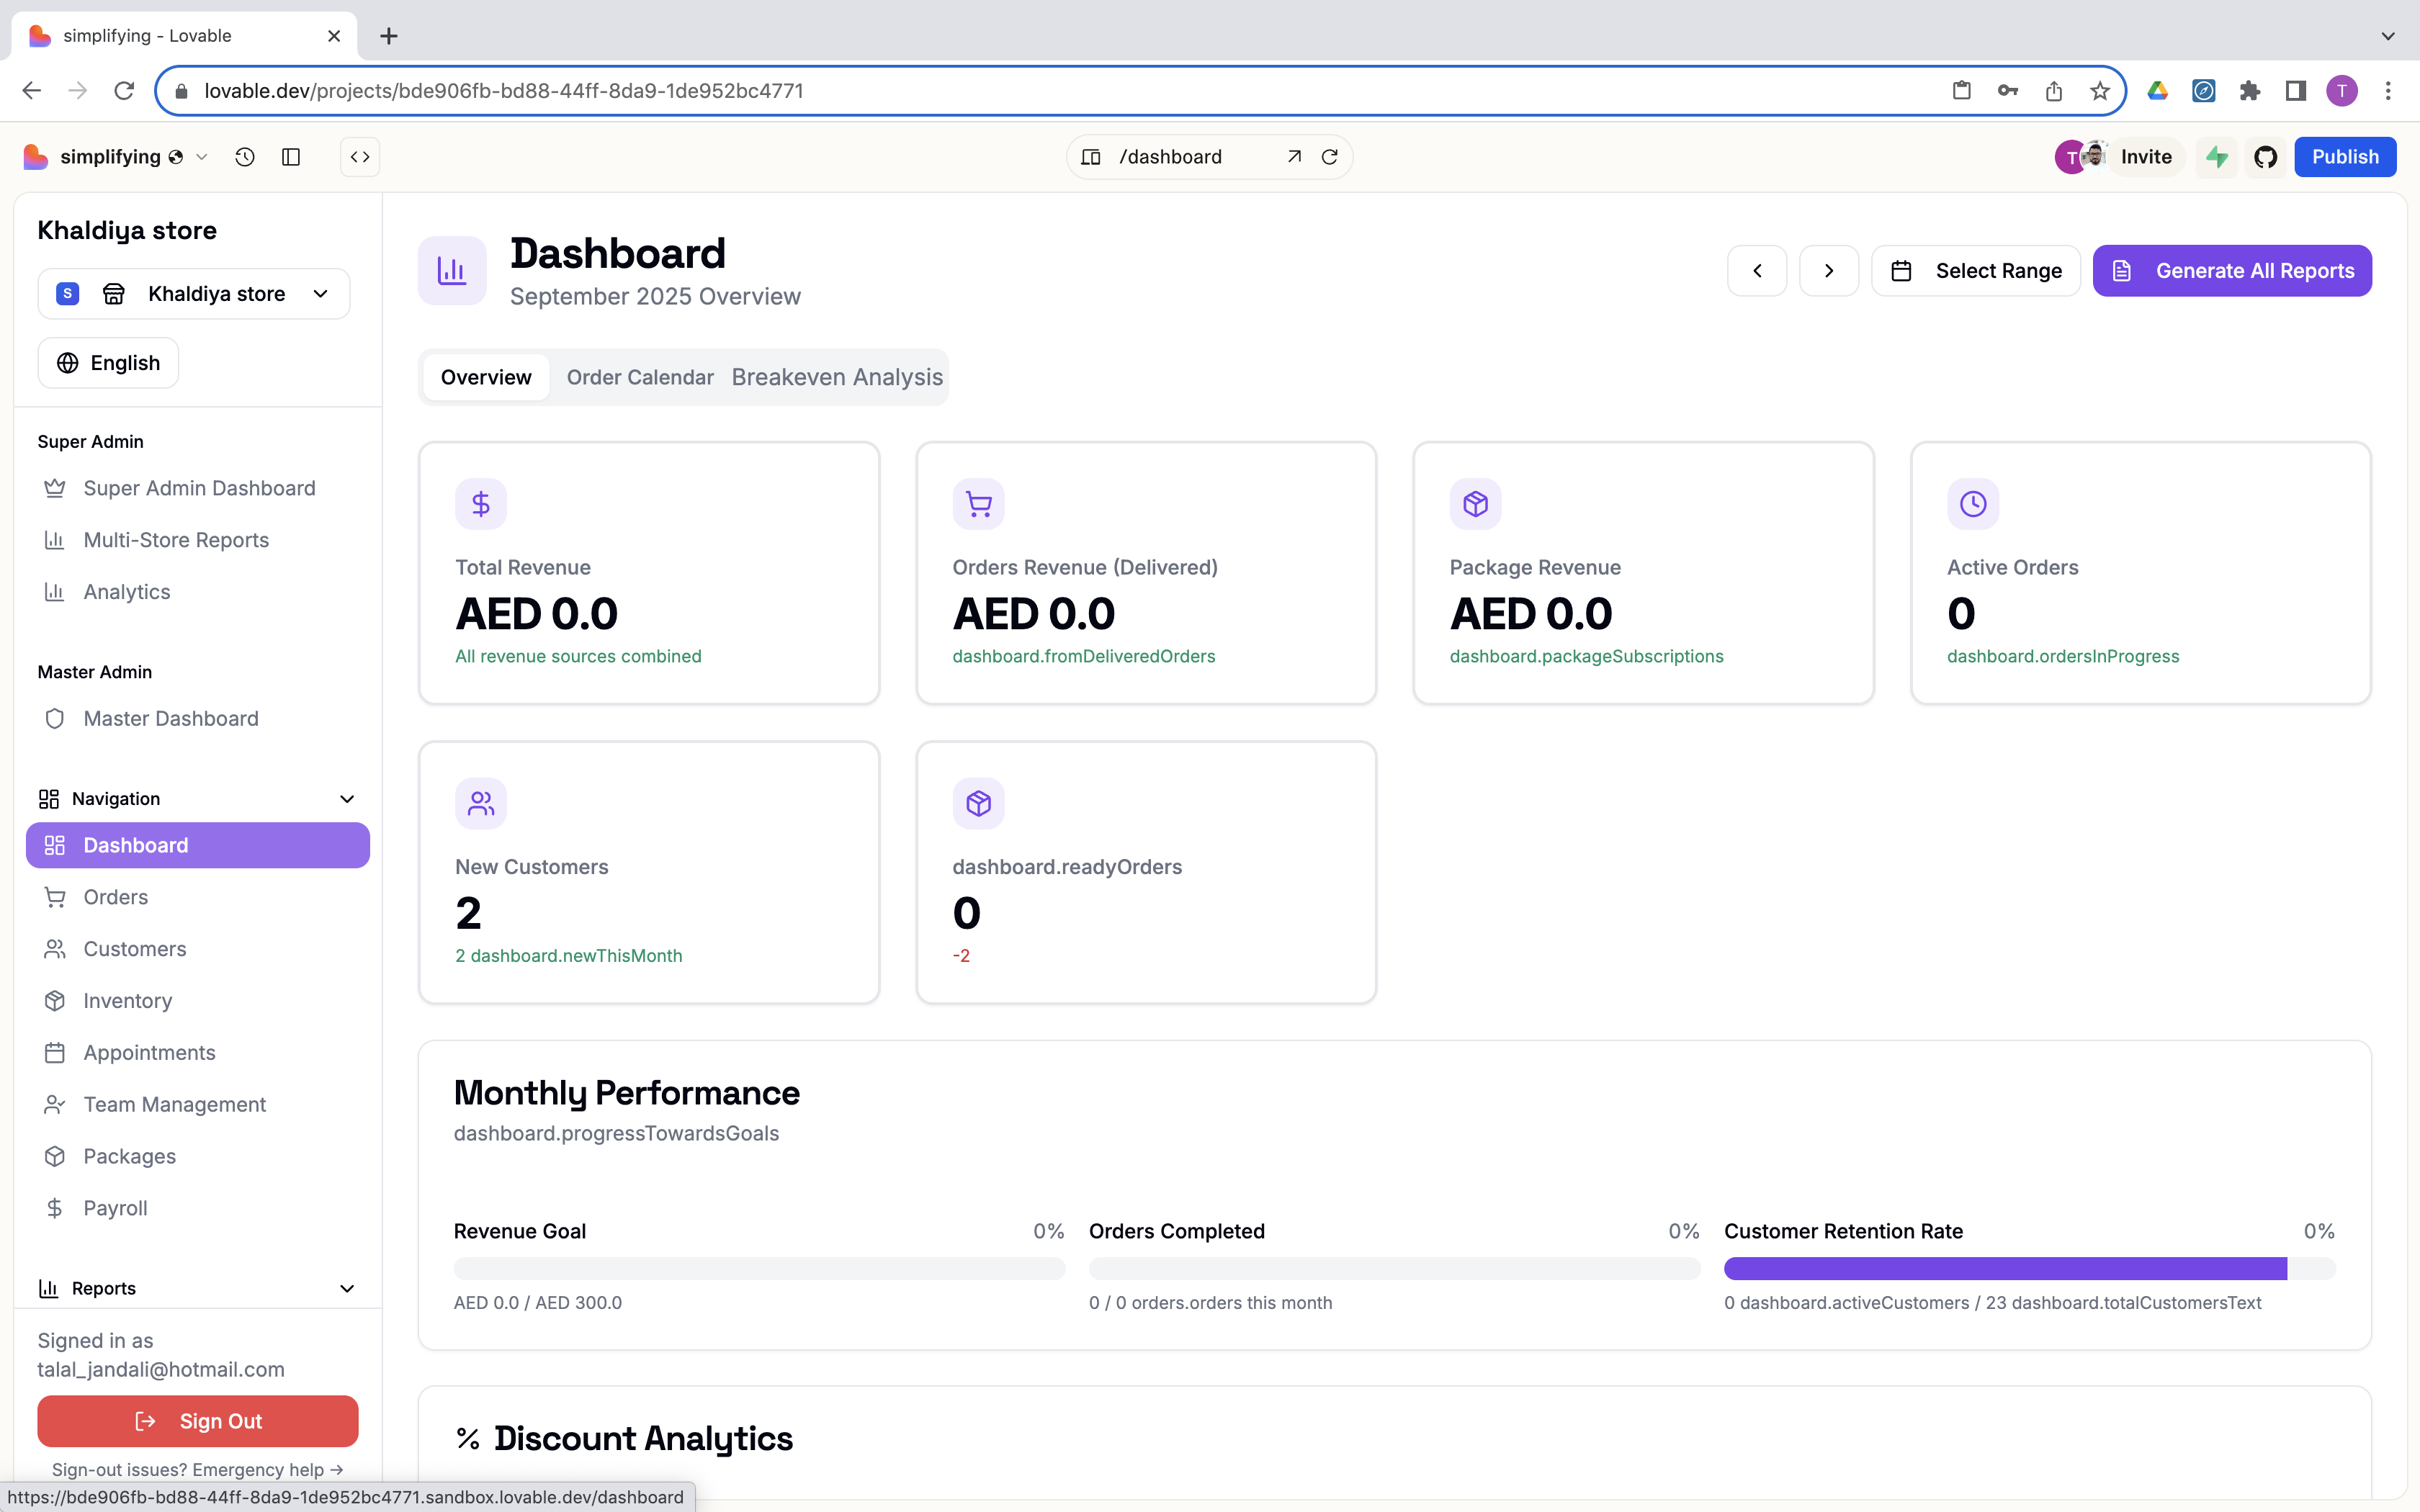Screen dimensions: 2420x1512
Task: Open Payroll in the sidebar
Action: [197, 1209]
